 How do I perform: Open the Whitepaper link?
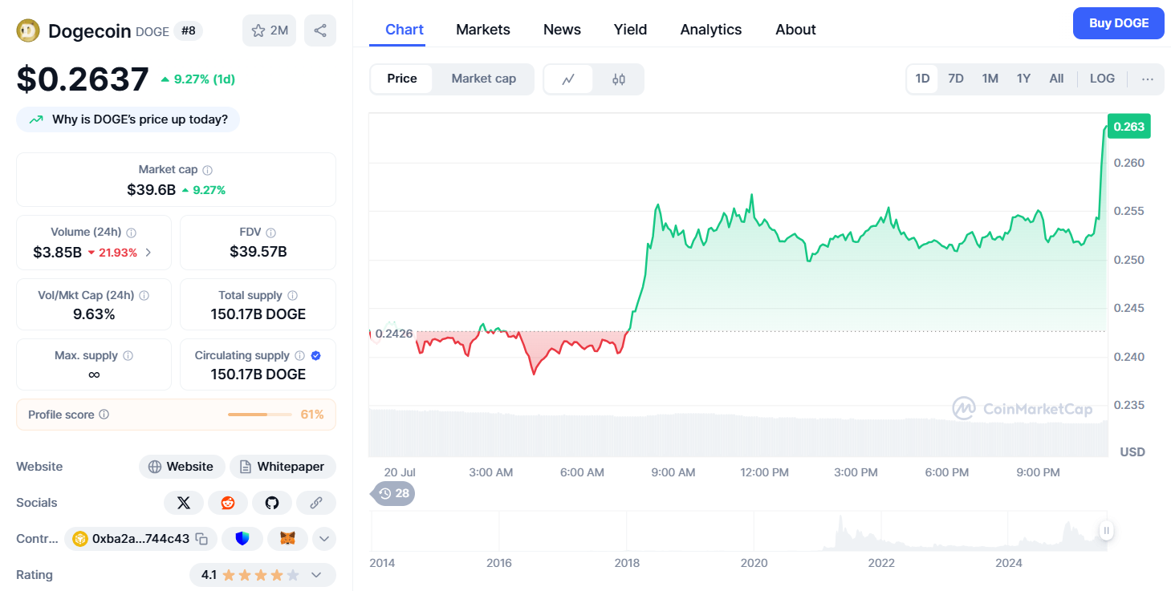(283, 467)
